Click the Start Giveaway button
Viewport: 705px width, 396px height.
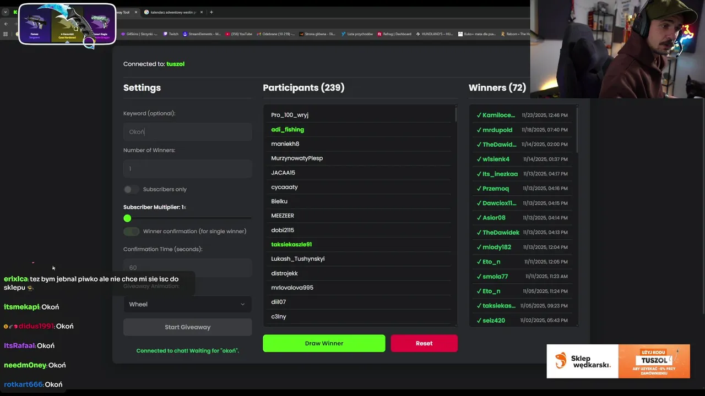click(187, 327)
